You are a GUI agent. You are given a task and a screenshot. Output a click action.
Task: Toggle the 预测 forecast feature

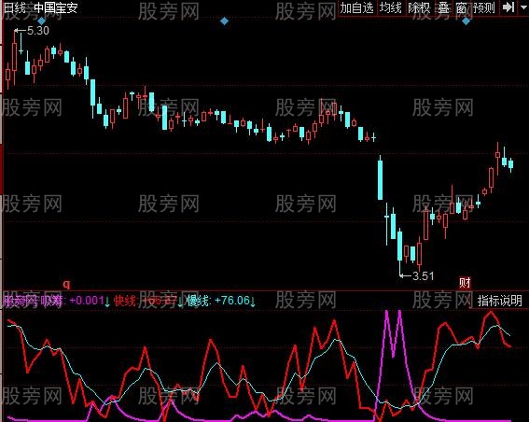[484, 7]
